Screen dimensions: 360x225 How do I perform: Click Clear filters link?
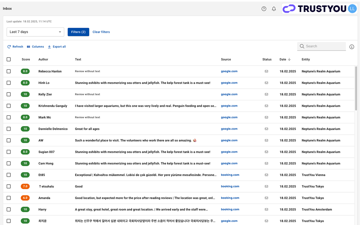tap(101, 32)
